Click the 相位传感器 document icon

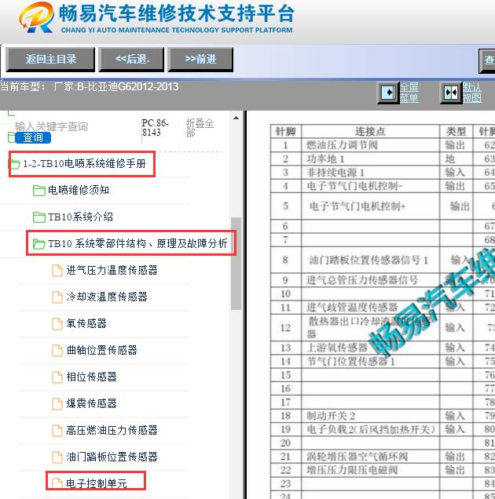pyautogui.click(x=57, y=377)
